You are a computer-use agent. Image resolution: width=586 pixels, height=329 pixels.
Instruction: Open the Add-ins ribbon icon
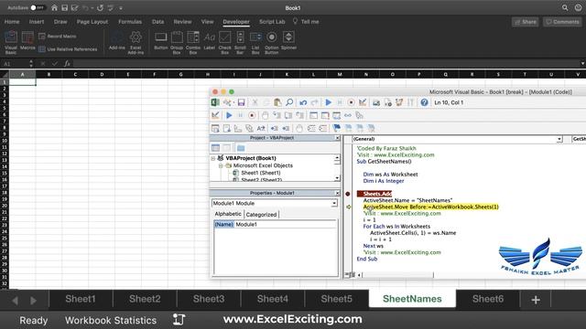pyautogui.click(x=116, y=40)
